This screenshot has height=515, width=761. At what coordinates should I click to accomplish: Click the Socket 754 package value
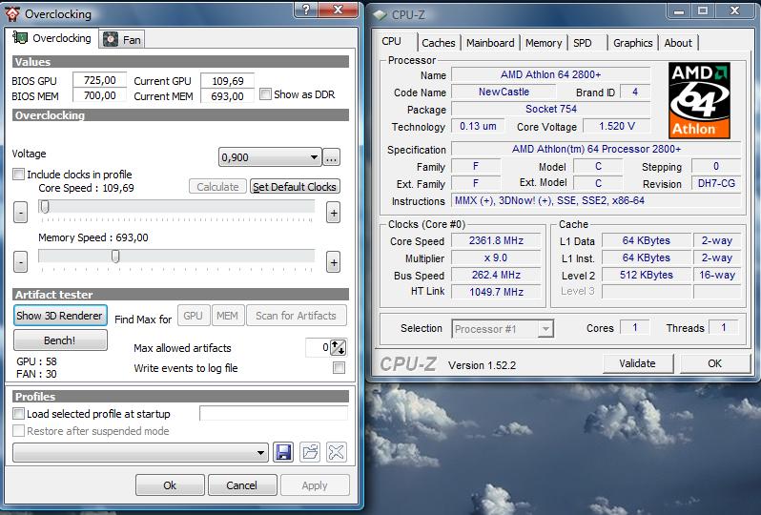point(551,109)
